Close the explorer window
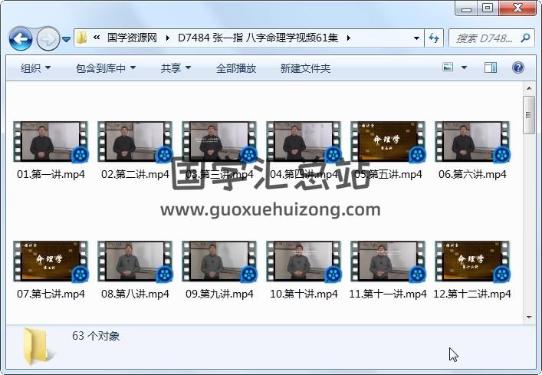This screenshot has width=542, height=375. coord(517,8)
